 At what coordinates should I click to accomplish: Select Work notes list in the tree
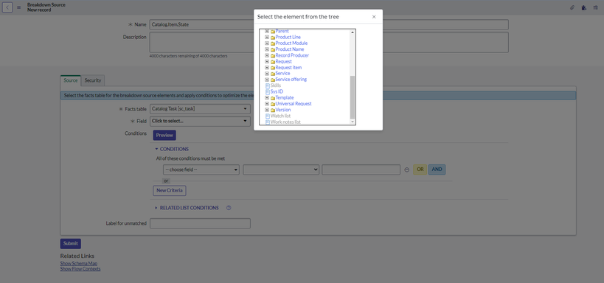pos(285,122)
